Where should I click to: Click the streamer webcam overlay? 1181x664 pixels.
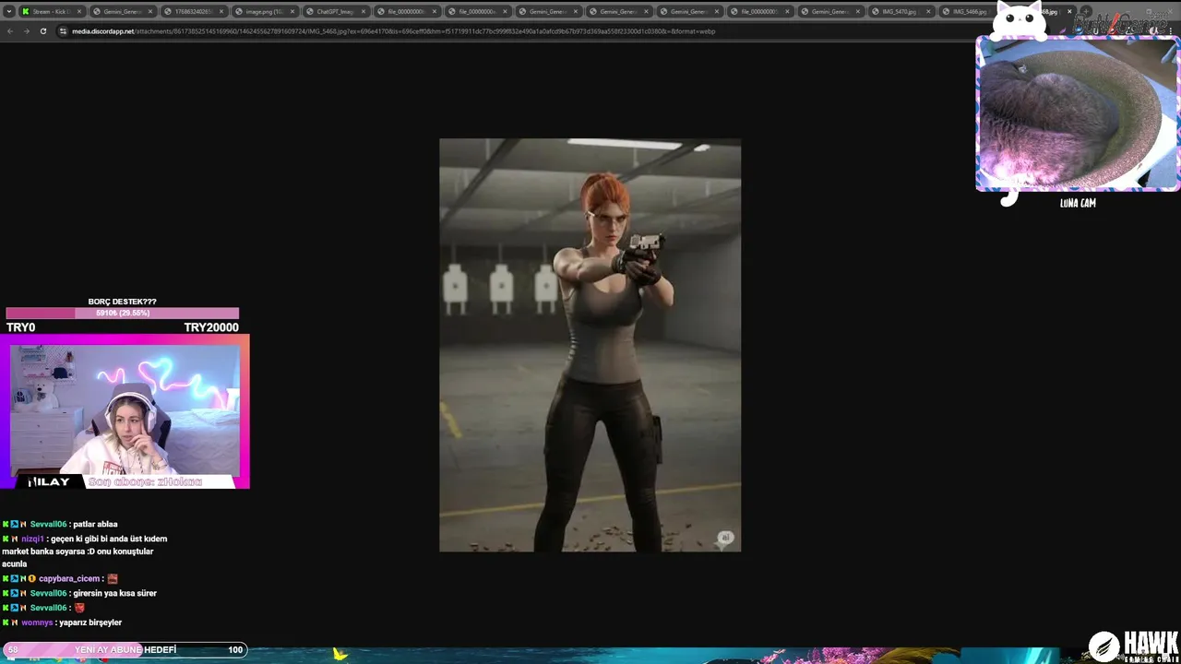tap(125, 410)
